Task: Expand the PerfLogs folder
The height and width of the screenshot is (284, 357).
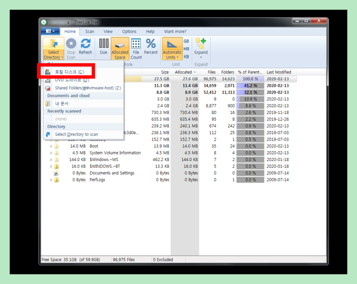Action: click(51, 180)
